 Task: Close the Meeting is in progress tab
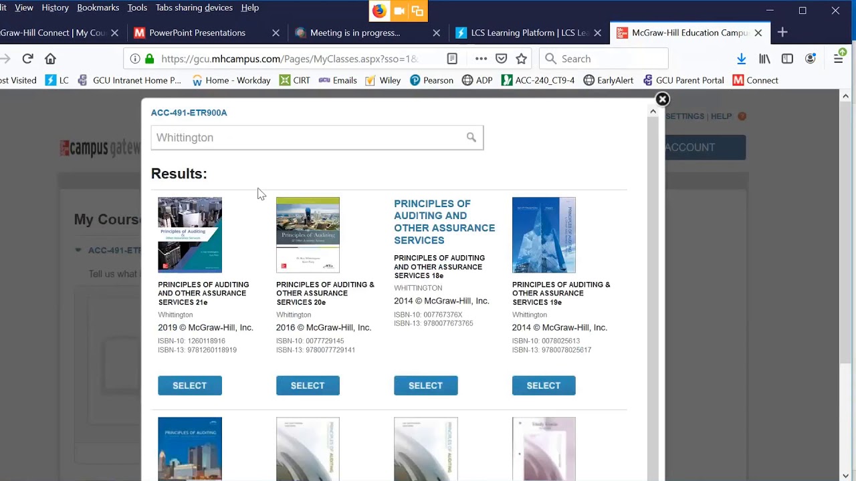(x=436, y=33)
